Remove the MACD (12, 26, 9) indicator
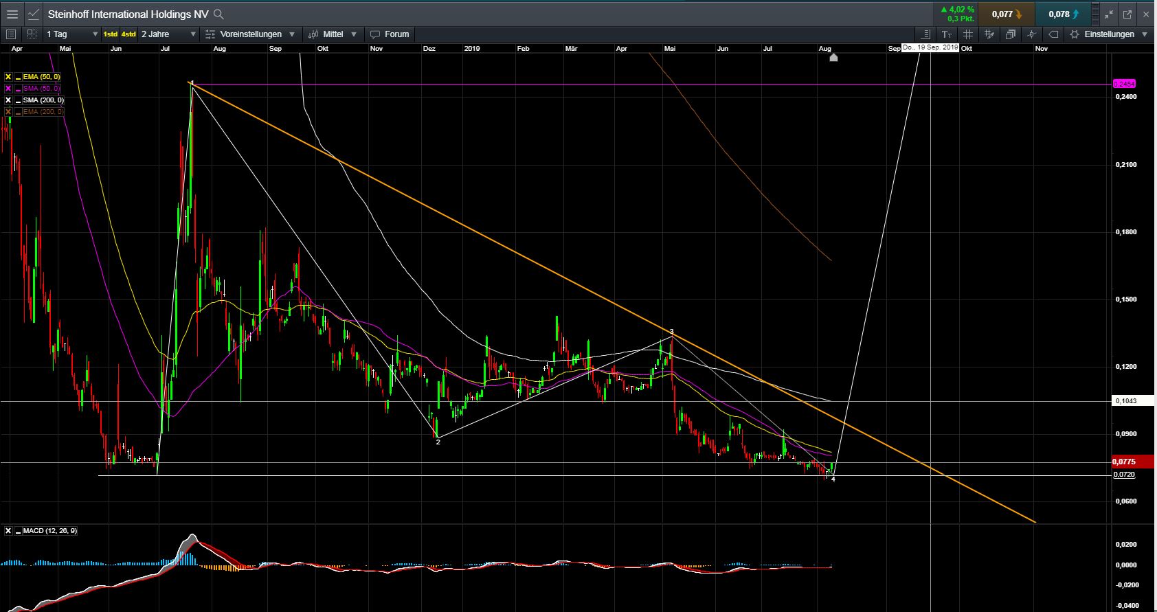This screenshot has width=1157, height=612. [8, 531]
